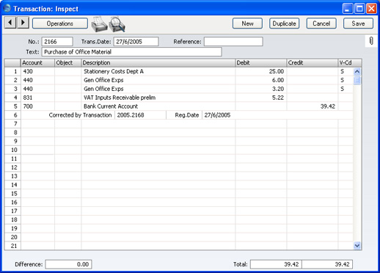Go to next transaction record arrow

(x=23, y=23)
